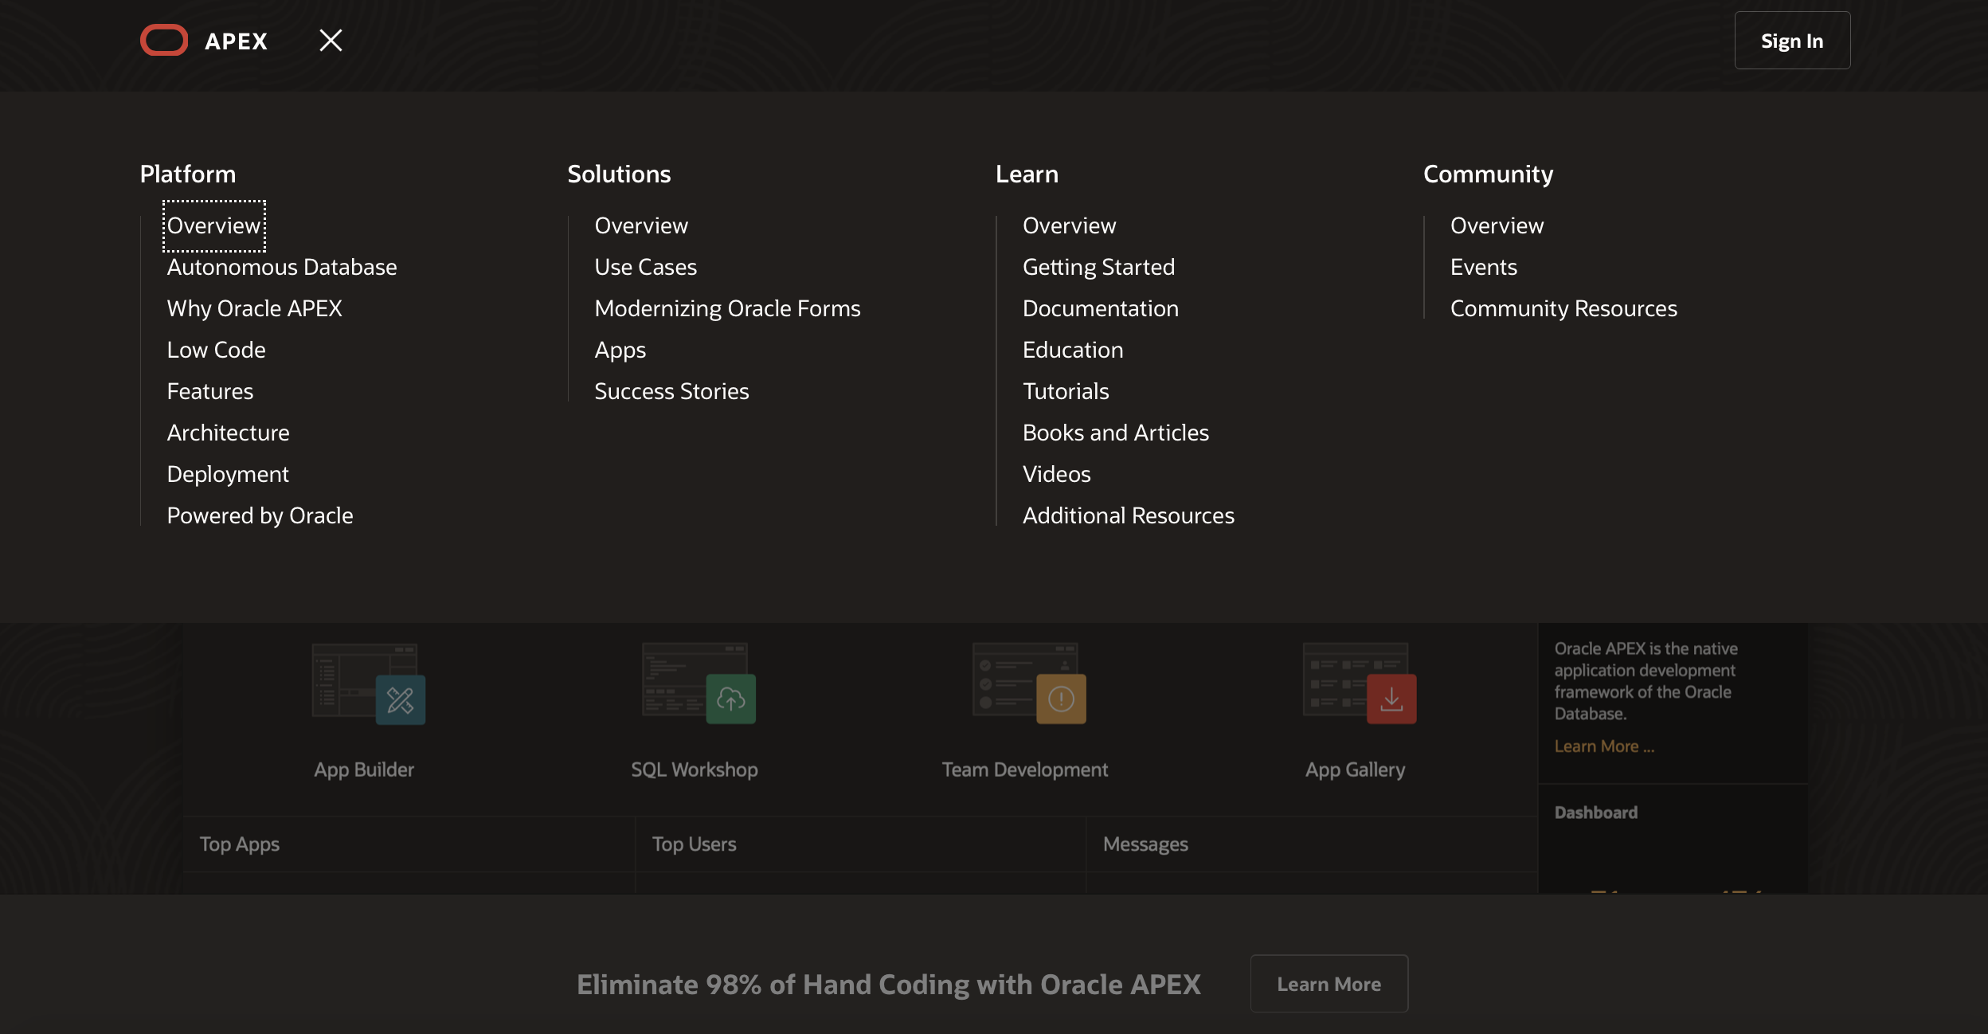
Task: Close the navigation menu with X
Action: (331, 41)
